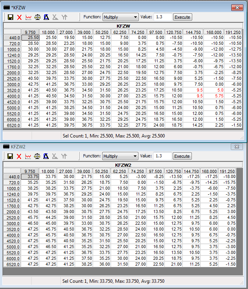Select KFZW2 row header 1000.0
Viewport: 248px width, 289px height.
(x=12, y=189)
